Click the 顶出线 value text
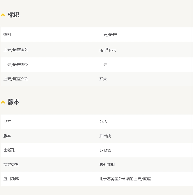This screenshot has height=195, width=193. coord(105,136)
